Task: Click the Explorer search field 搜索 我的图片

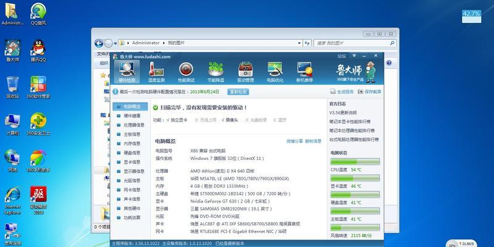Action: point(354,43)
